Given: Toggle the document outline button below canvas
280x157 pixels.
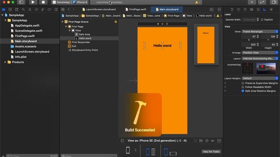Looking at the screenshot, I should coord(122,140).
